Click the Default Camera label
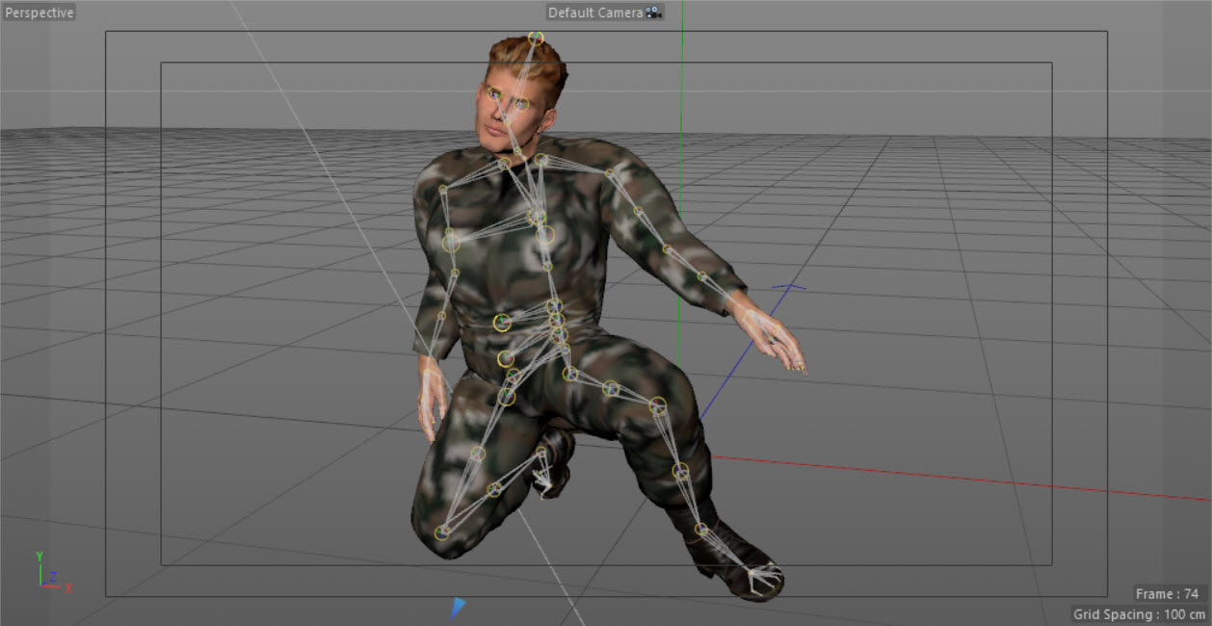This screenshot has height=626, width=1212. click(x=595, y=13)
